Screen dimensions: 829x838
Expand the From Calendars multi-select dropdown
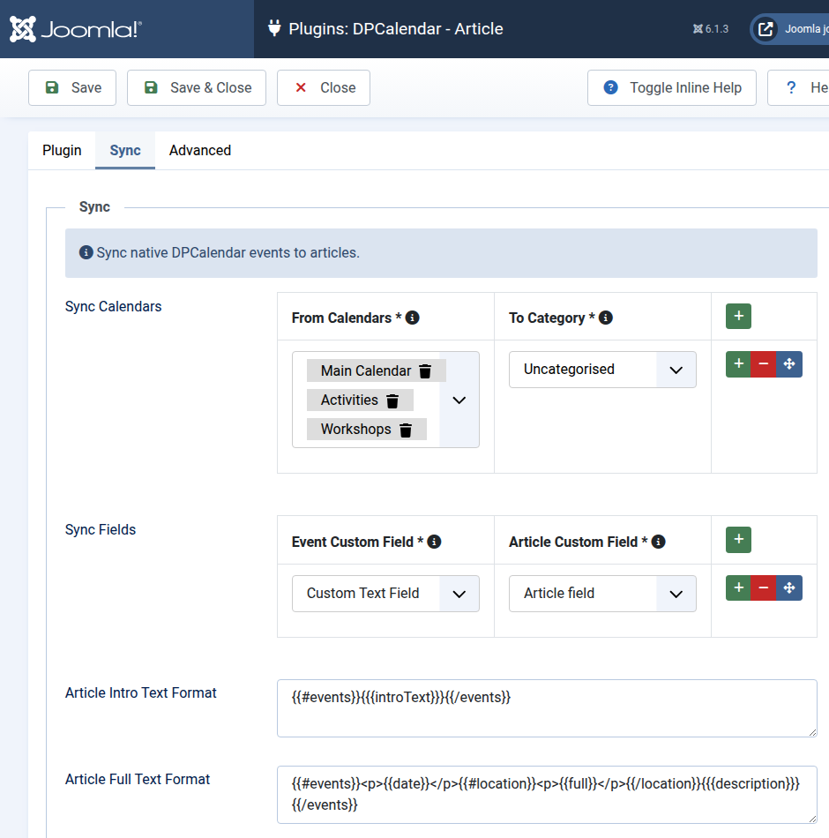point(459,400)
